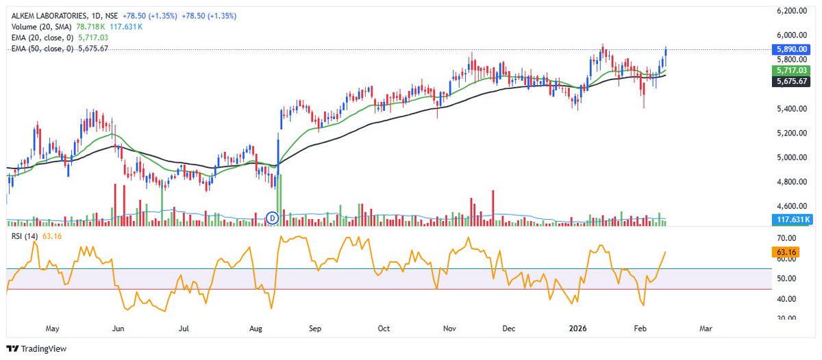The height and width of the screenshot is (360, 822).
Task: Click the May label on time axis
Action: click(53, 329)
